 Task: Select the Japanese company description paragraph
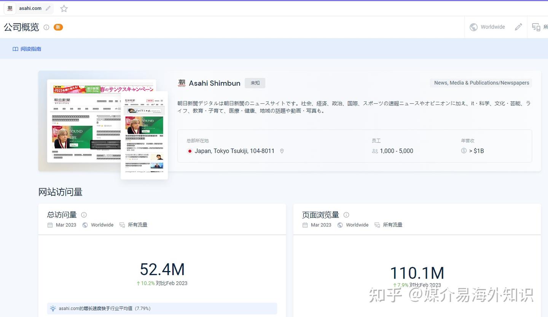(354, 107)
